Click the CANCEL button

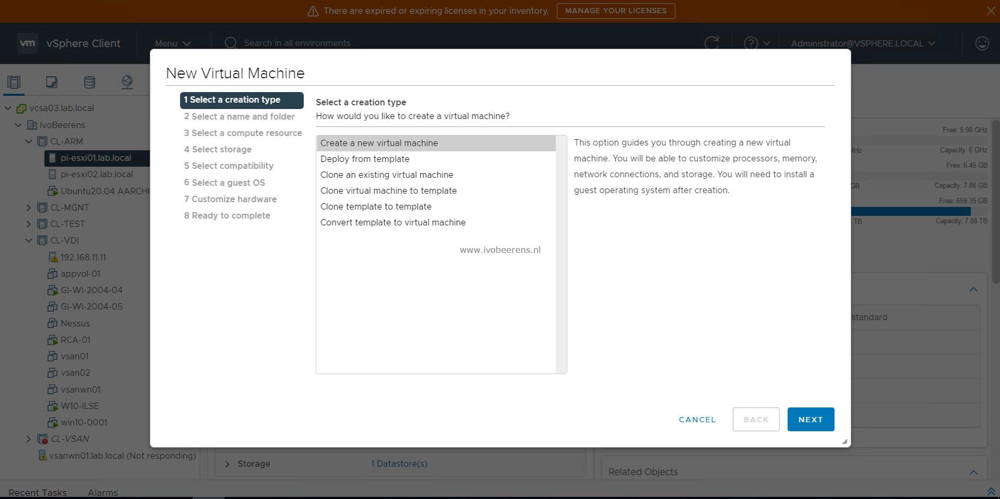point(697,420)
